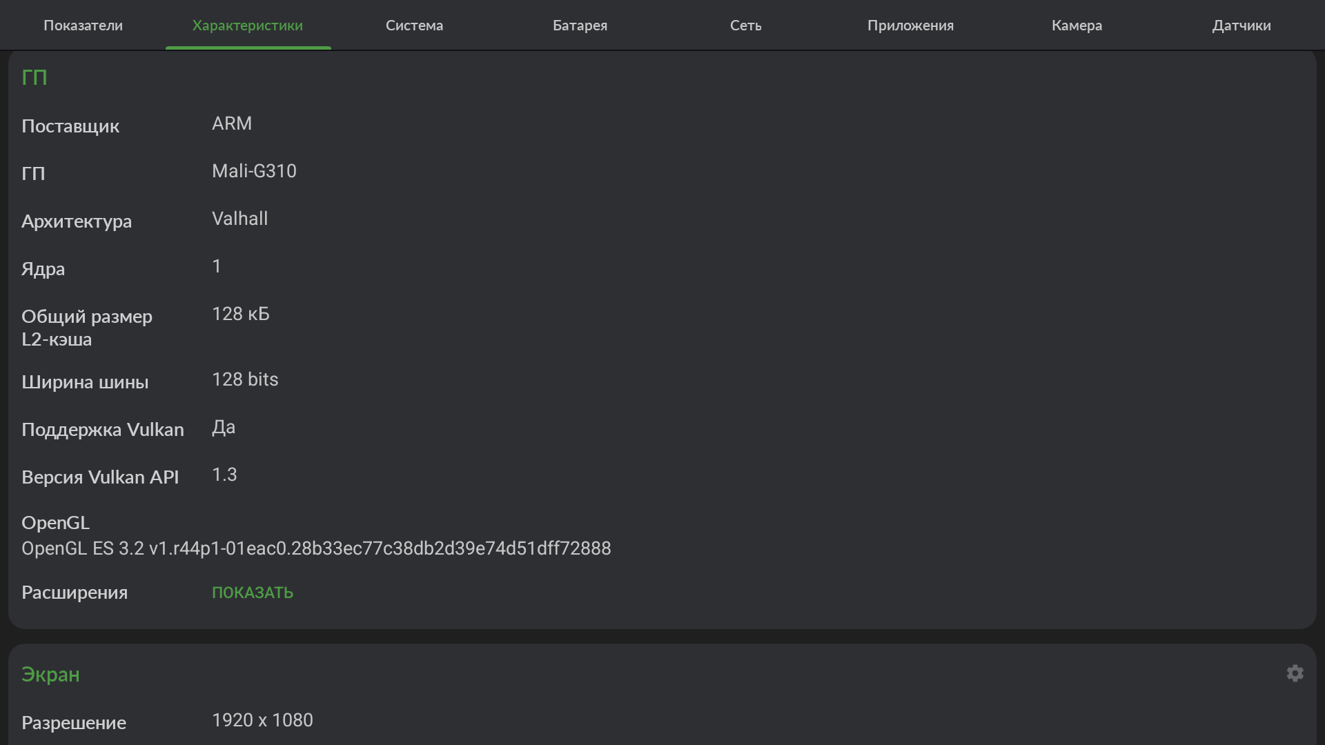The image size is (1325, 745).
Task: Click the Версия Vulkan API label
Action: click(x=100, y=477)
